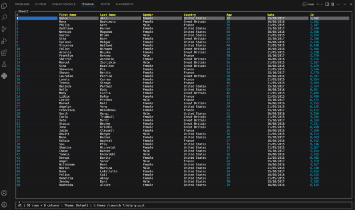The image size is (355, 210).
Task: Click the first name cell Belinda
Action: click(x=65, y=86)
